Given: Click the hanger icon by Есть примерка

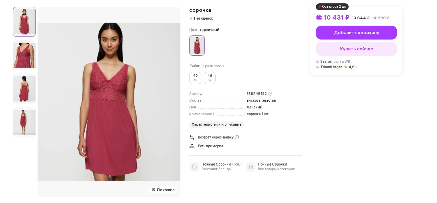Looking at the screenshot, I should tap(192, 146).
